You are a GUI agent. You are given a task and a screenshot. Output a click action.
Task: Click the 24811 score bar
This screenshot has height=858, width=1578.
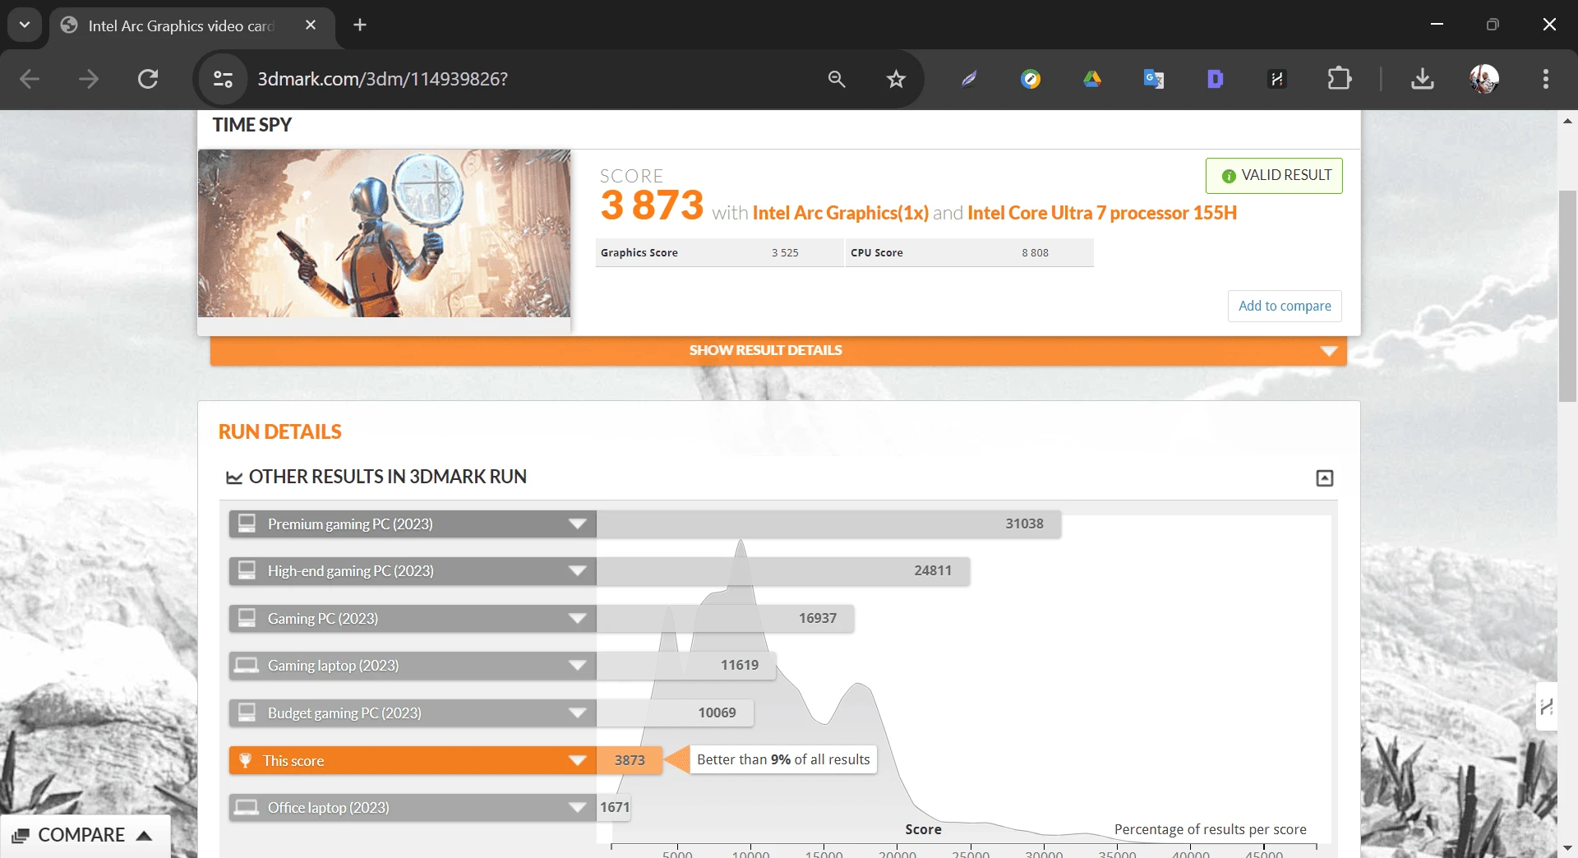pyautogui.click(x=783, y=570)
